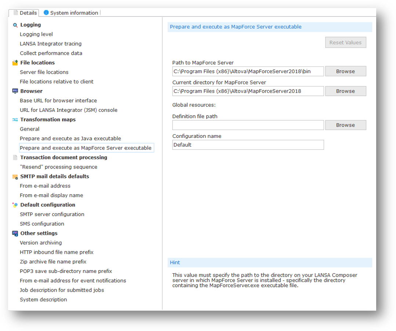Select Logging level setting
Image resolution: width=396 pixels, height=331 pixels.
click(36, 34)
